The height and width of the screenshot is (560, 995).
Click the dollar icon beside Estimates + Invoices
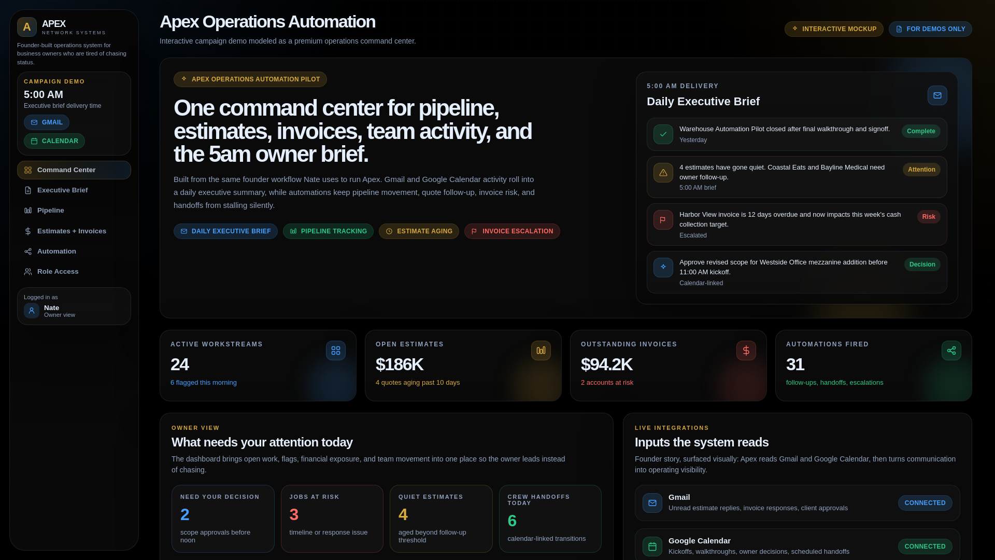(x=28, y=231)
